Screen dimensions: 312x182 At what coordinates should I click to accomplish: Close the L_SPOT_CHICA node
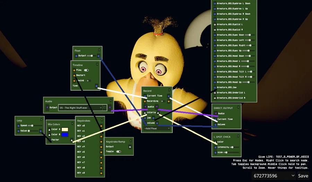pyautogui.click(x=238, y=136)
